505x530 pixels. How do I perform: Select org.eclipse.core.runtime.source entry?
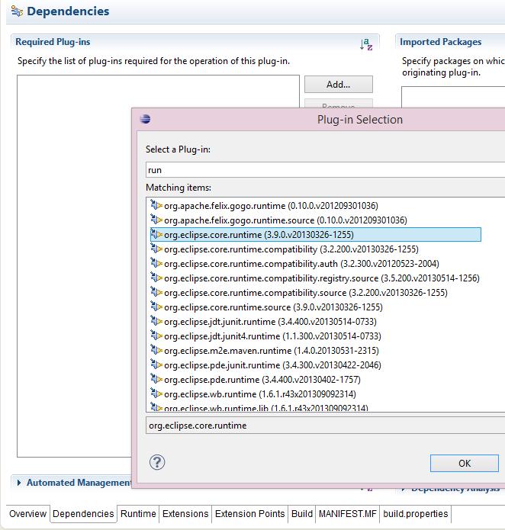click(266, 307)
